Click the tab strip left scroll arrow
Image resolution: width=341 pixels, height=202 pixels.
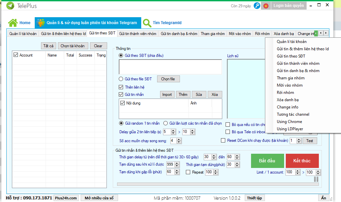point(321,33)
